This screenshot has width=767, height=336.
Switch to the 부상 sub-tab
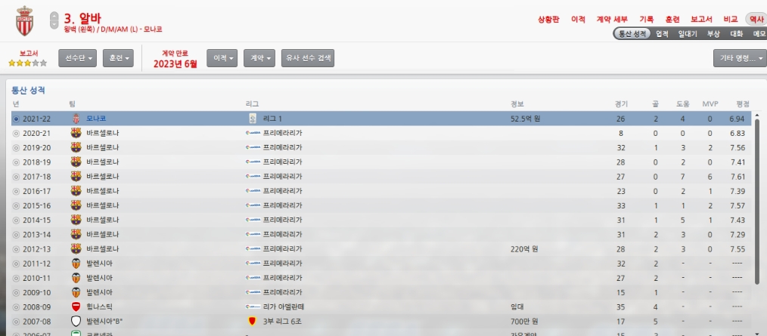pyautogui.click(x=713, y=34)
